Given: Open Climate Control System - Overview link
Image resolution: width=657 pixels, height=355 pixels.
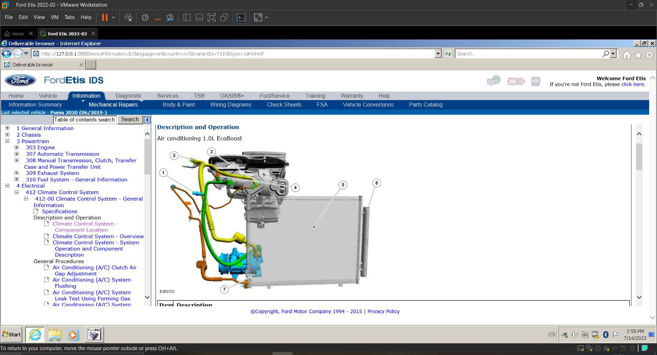Looking at the screenshot, I should point(98,236).
